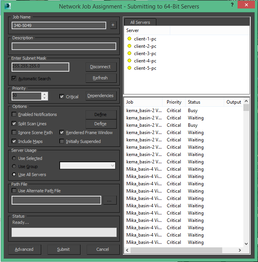The height and width of the screenshot is (262, 258).
Task: Switch to the All Servers tab
Action: point(140,22)
